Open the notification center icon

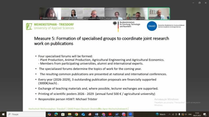(x=205, y=114)
